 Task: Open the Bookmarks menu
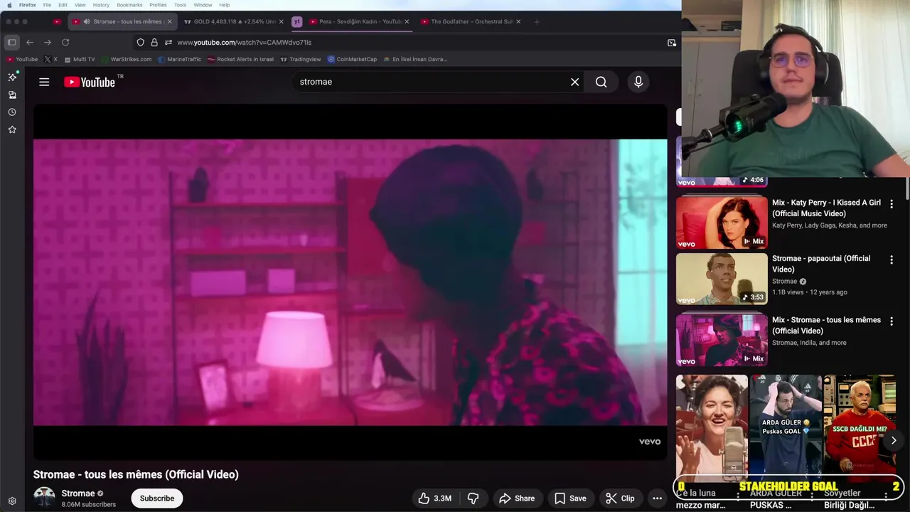(129, 5)
